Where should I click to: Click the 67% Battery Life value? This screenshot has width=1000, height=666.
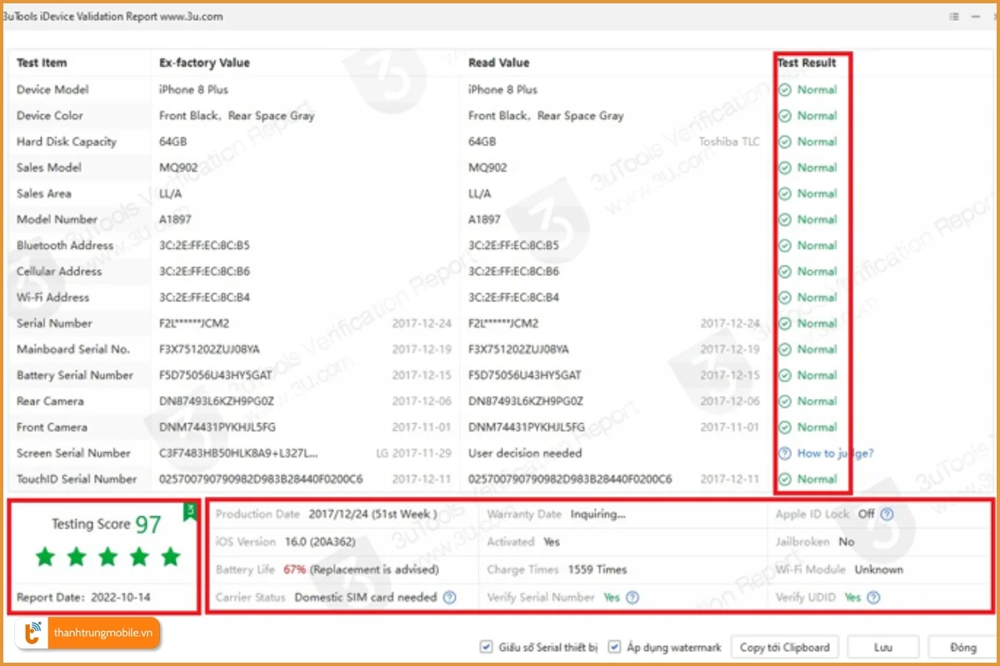click(294, 570)
